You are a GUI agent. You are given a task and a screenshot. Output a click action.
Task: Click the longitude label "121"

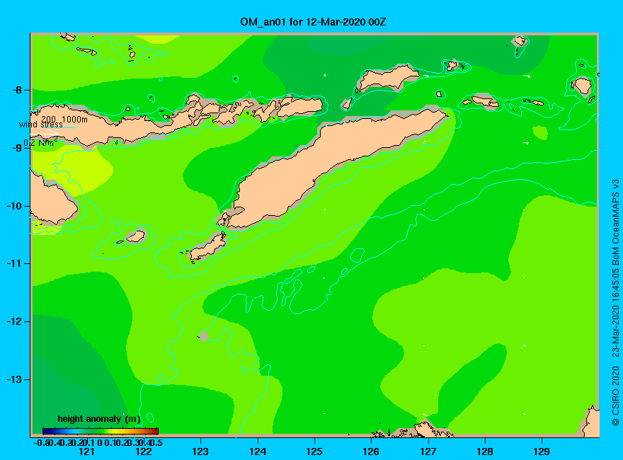86,452
